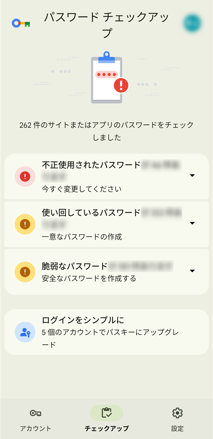The width and height of the screenshot is (213, 439).
Task: Click the clipboard check icon in bottom bar
Action: 106,413
